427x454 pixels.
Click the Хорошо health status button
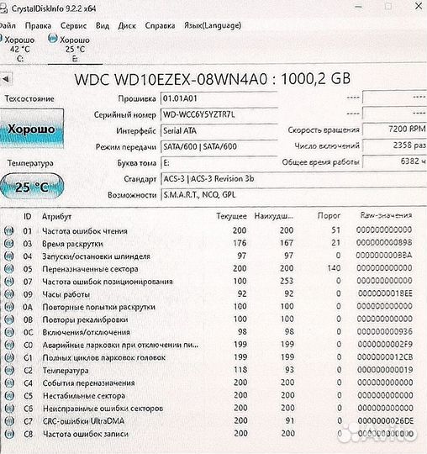(x=31, y=129)
